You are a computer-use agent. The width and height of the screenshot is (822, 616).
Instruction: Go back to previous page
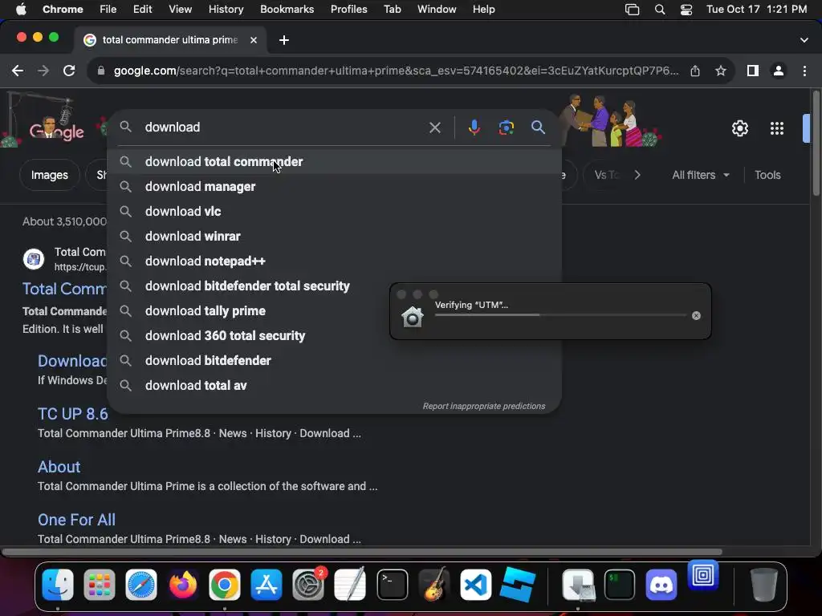(x=18, y=71)
